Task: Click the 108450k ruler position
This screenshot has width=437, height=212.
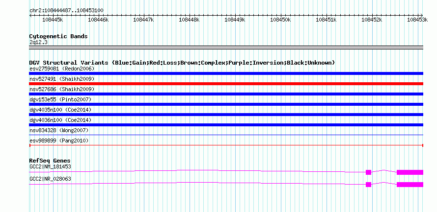Action: point(281,20)
